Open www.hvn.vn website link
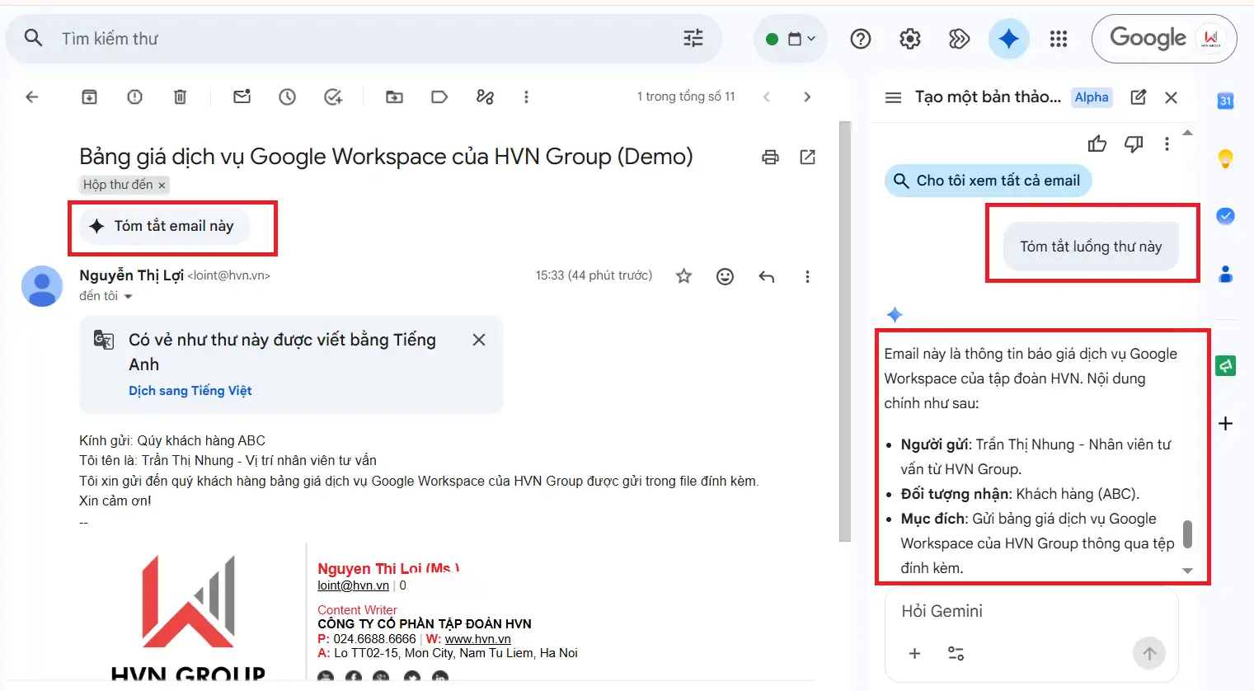This screenshot has height=691, width=1254. pos(478,639)
